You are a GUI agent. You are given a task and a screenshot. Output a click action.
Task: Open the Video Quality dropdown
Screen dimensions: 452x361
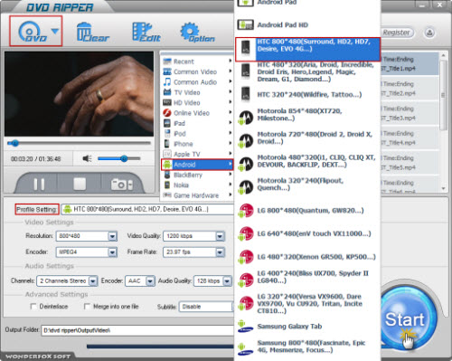click(x=221, y=236)
